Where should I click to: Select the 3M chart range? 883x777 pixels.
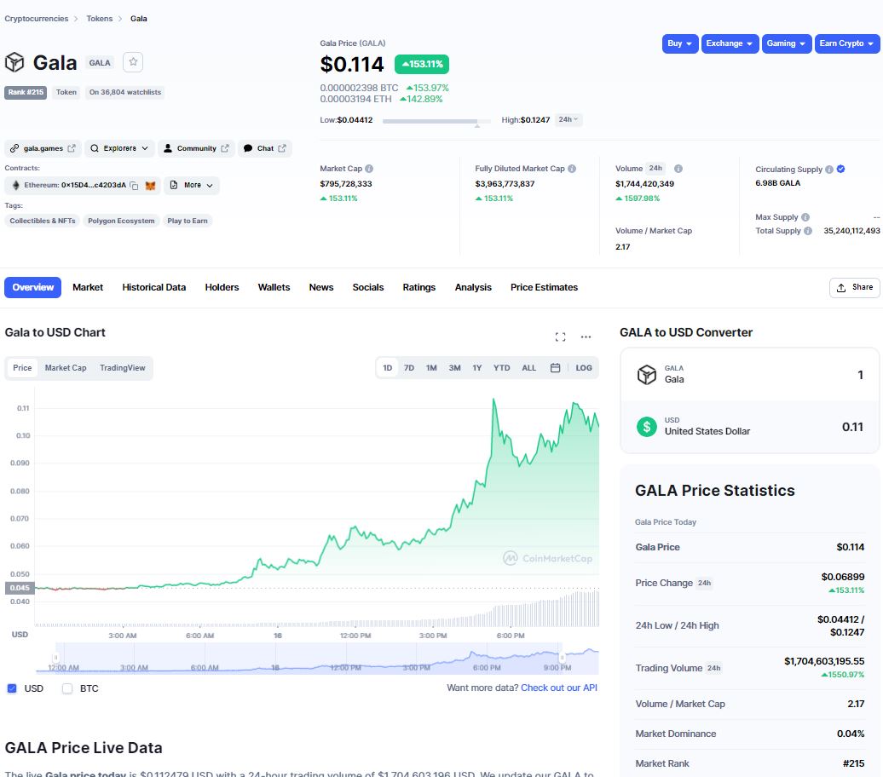click(454, 368)
